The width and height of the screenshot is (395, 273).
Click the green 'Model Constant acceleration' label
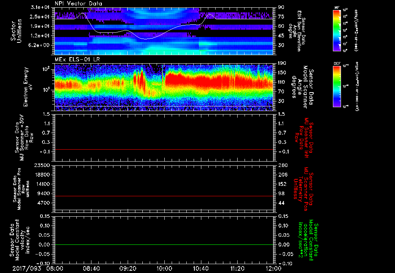[x=308, y=240]
